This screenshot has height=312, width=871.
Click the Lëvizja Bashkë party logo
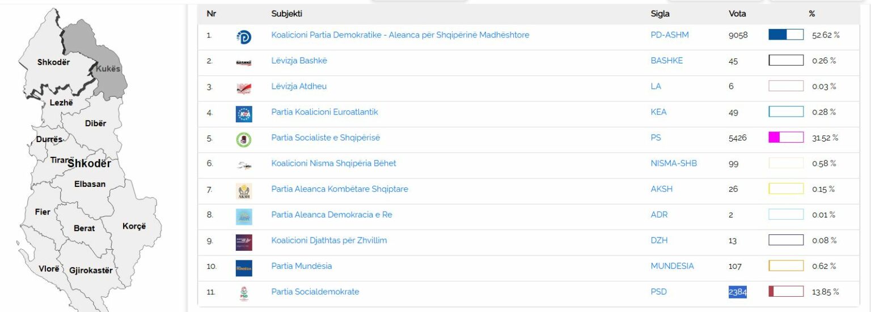pyautogui.click(x=244, y=63)
